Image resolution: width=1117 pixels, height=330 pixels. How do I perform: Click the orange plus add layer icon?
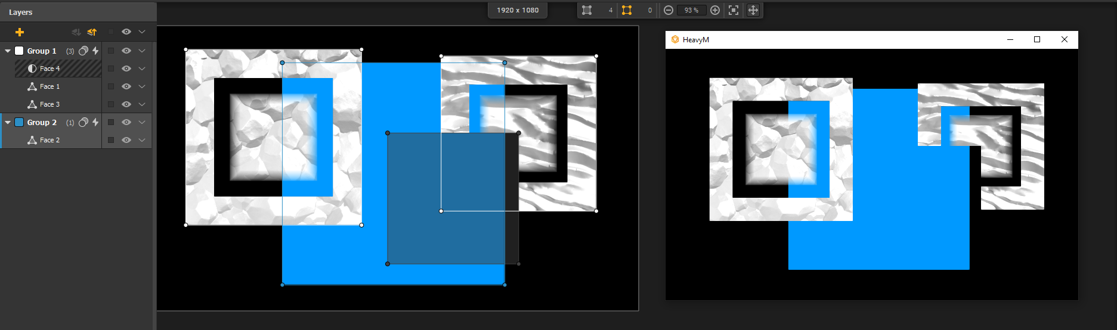pos(20,32)
